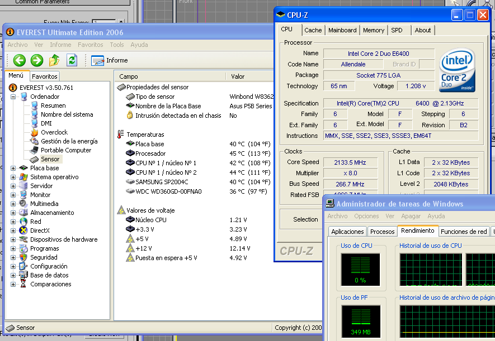Viewport: 495px width, 341px height.
Task: Open Opciones menu in Task Manager
Action: coord(366,216)
